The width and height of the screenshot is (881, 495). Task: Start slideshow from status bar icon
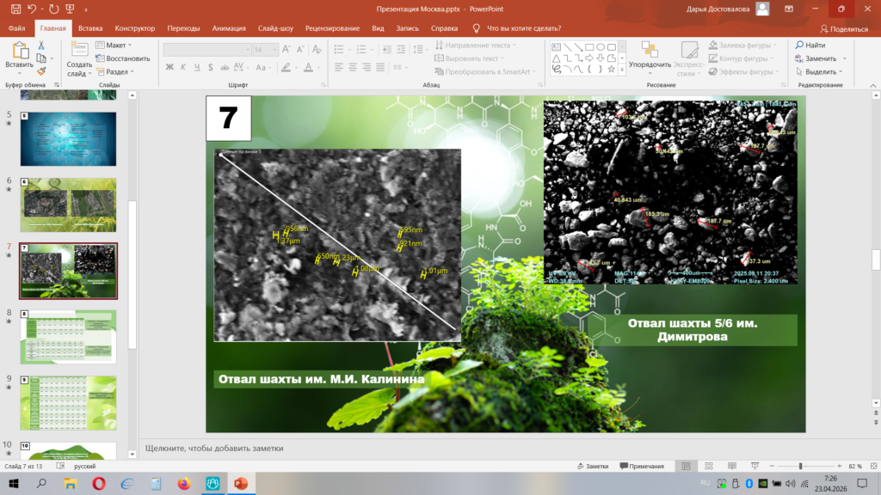753,466
